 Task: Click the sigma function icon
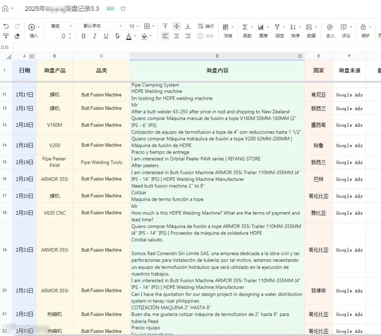(245, 27)
